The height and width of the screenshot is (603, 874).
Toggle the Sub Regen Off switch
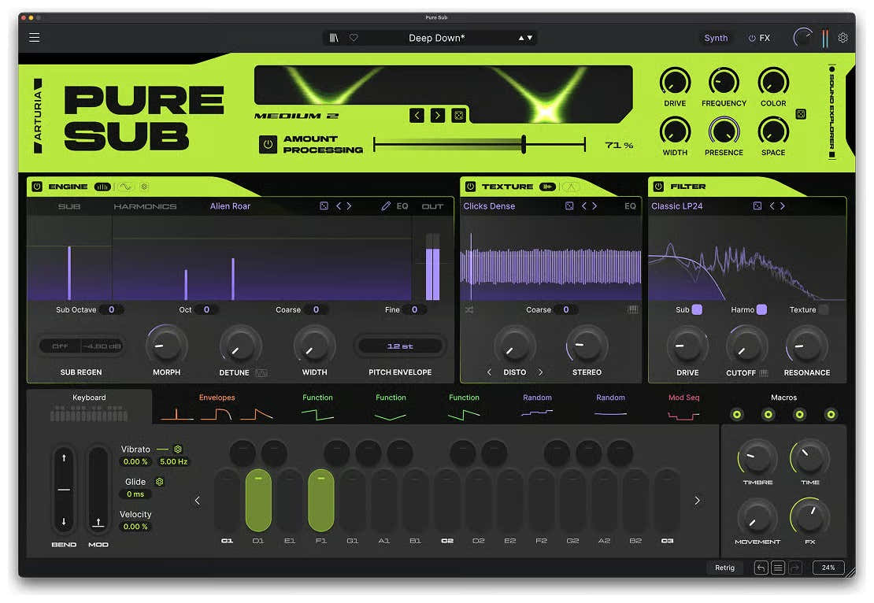[x=60, y=346]
